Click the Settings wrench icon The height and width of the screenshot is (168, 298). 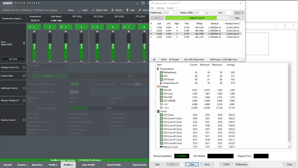[140, 10]
